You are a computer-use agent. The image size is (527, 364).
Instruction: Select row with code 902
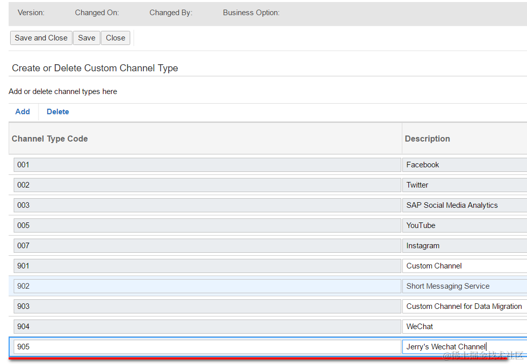(x=207, y=286)
